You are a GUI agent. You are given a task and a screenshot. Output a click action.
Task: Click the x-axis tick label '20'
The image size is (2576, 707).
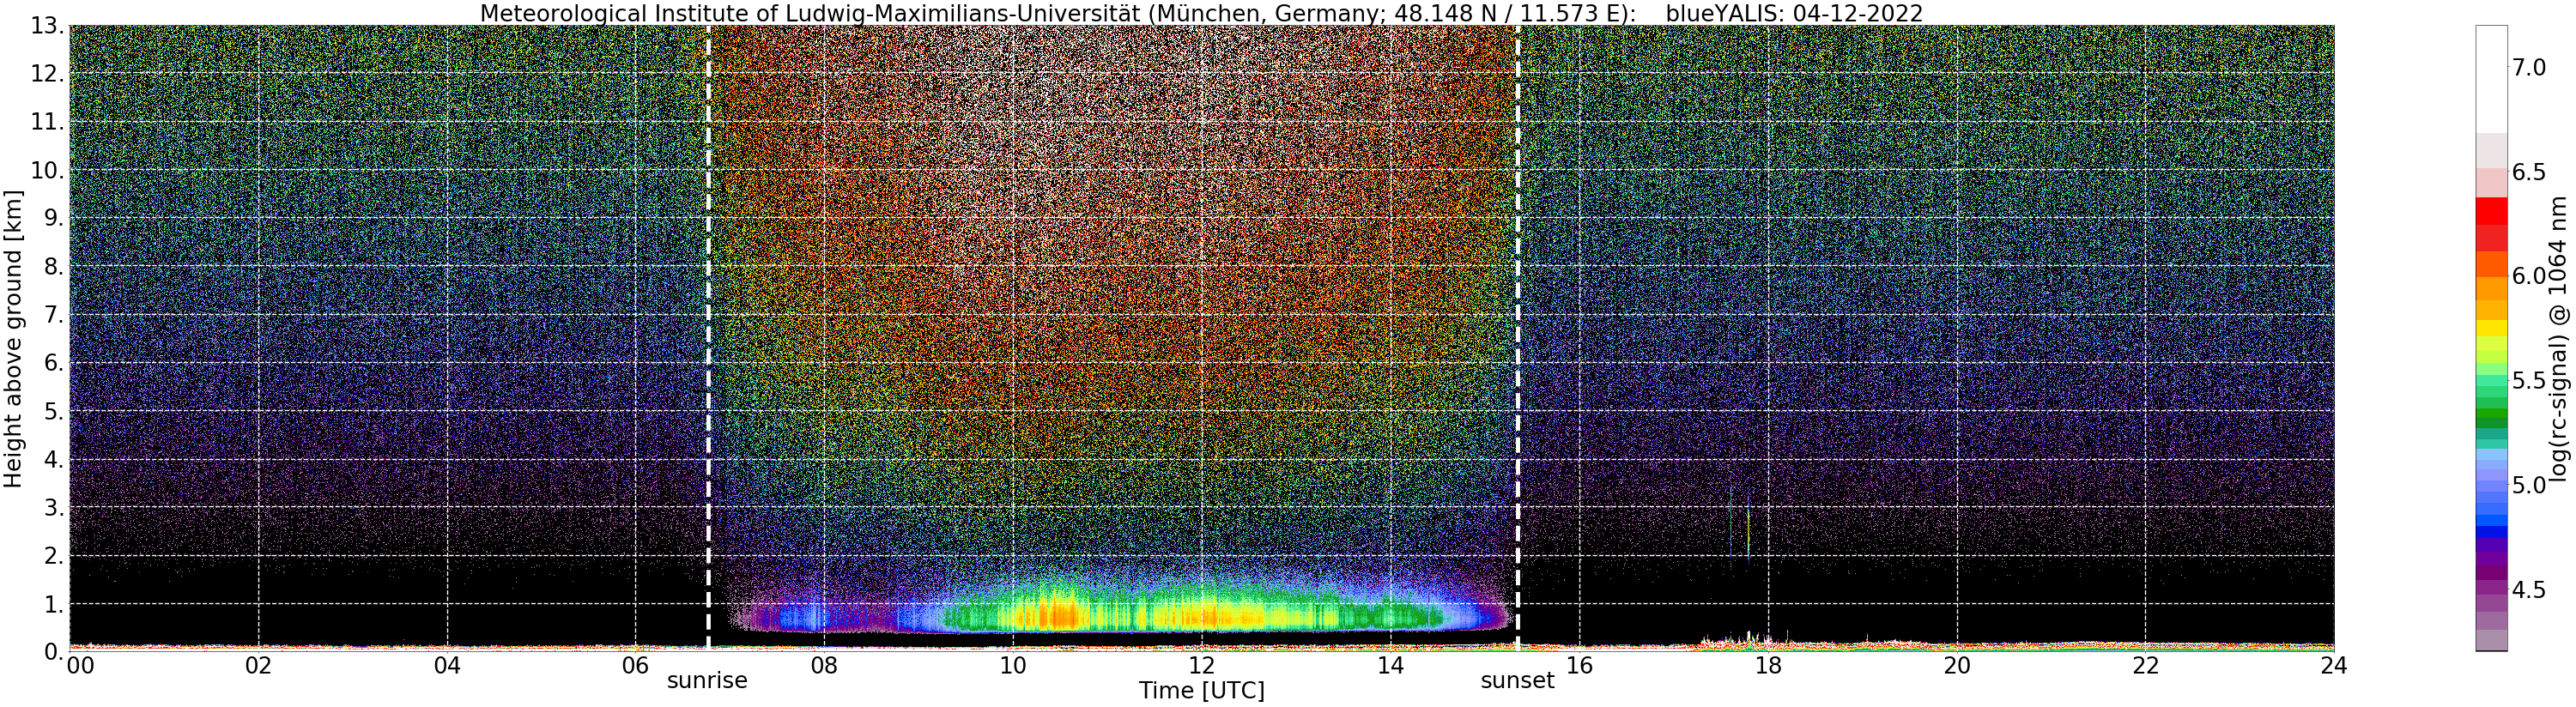1957,664
